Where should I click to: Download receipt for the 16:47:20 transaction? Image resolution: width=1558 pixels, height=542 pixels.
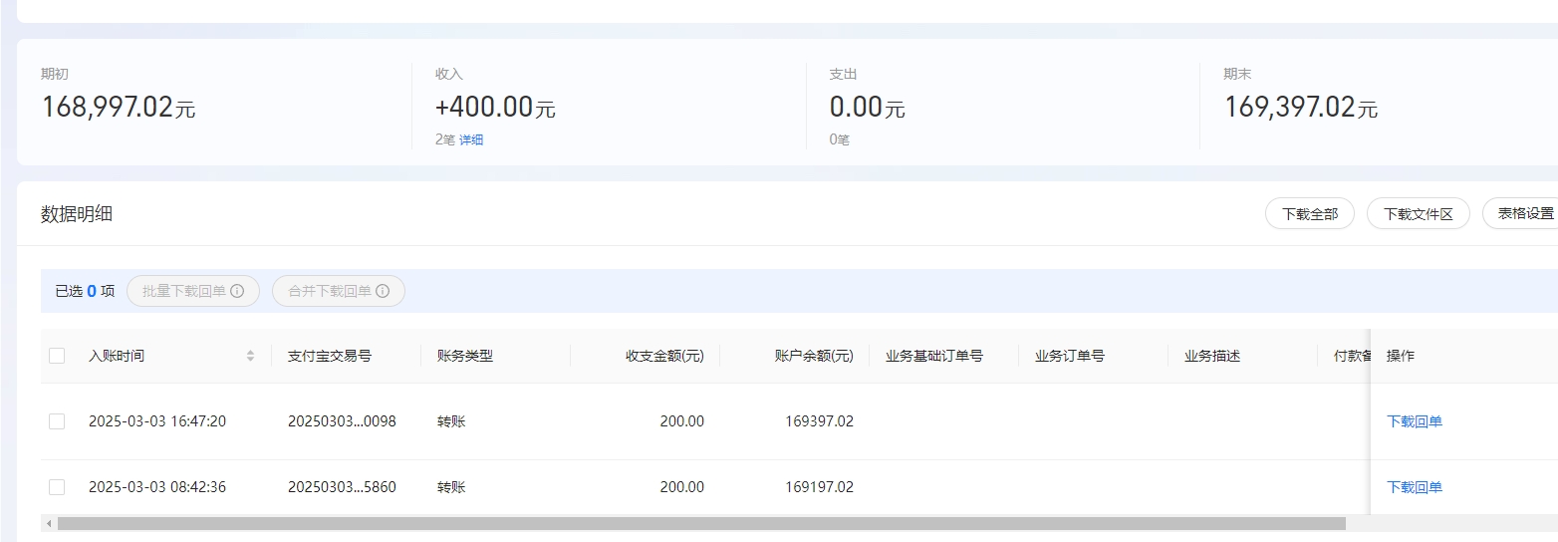tap(1415, 421)
